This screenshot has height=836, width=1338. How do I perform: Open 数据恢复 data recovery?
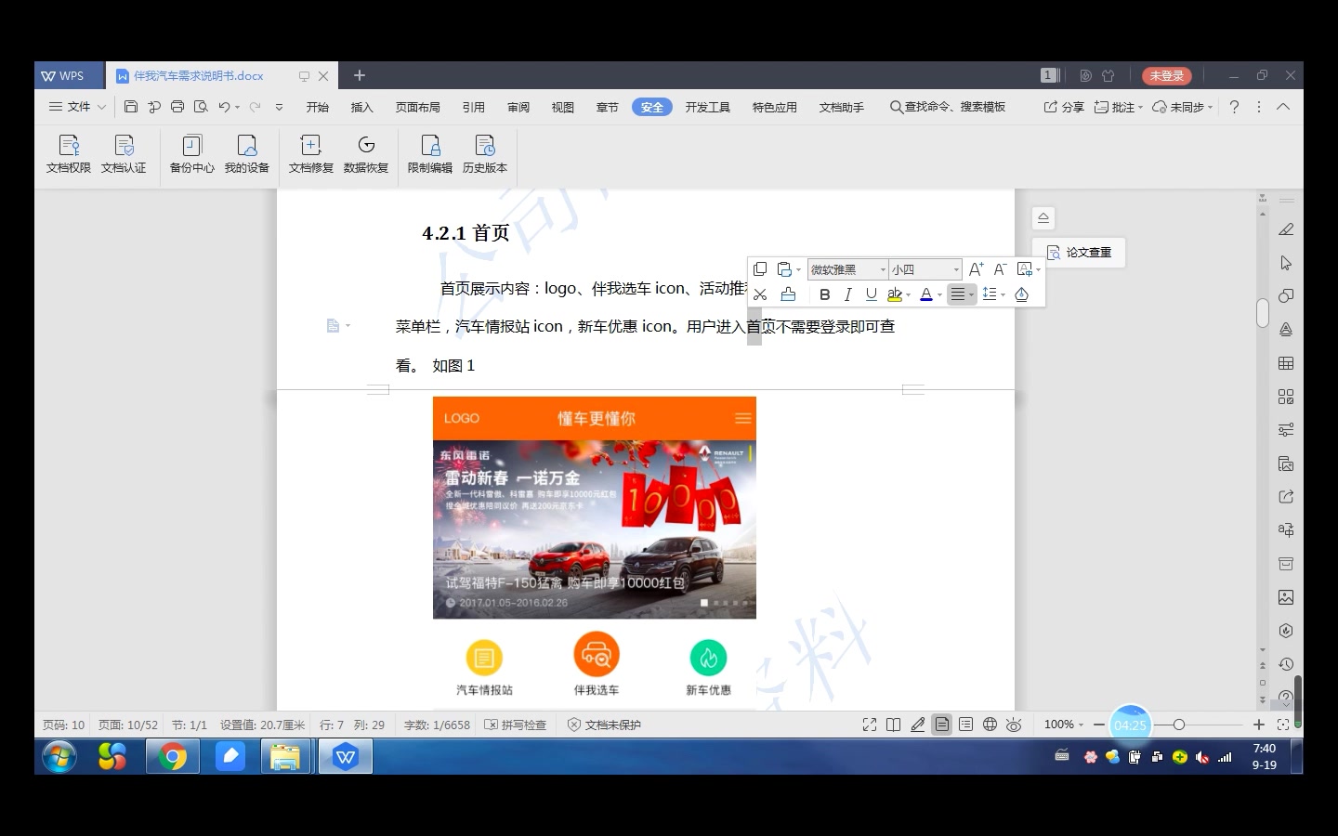click(366, 155)
